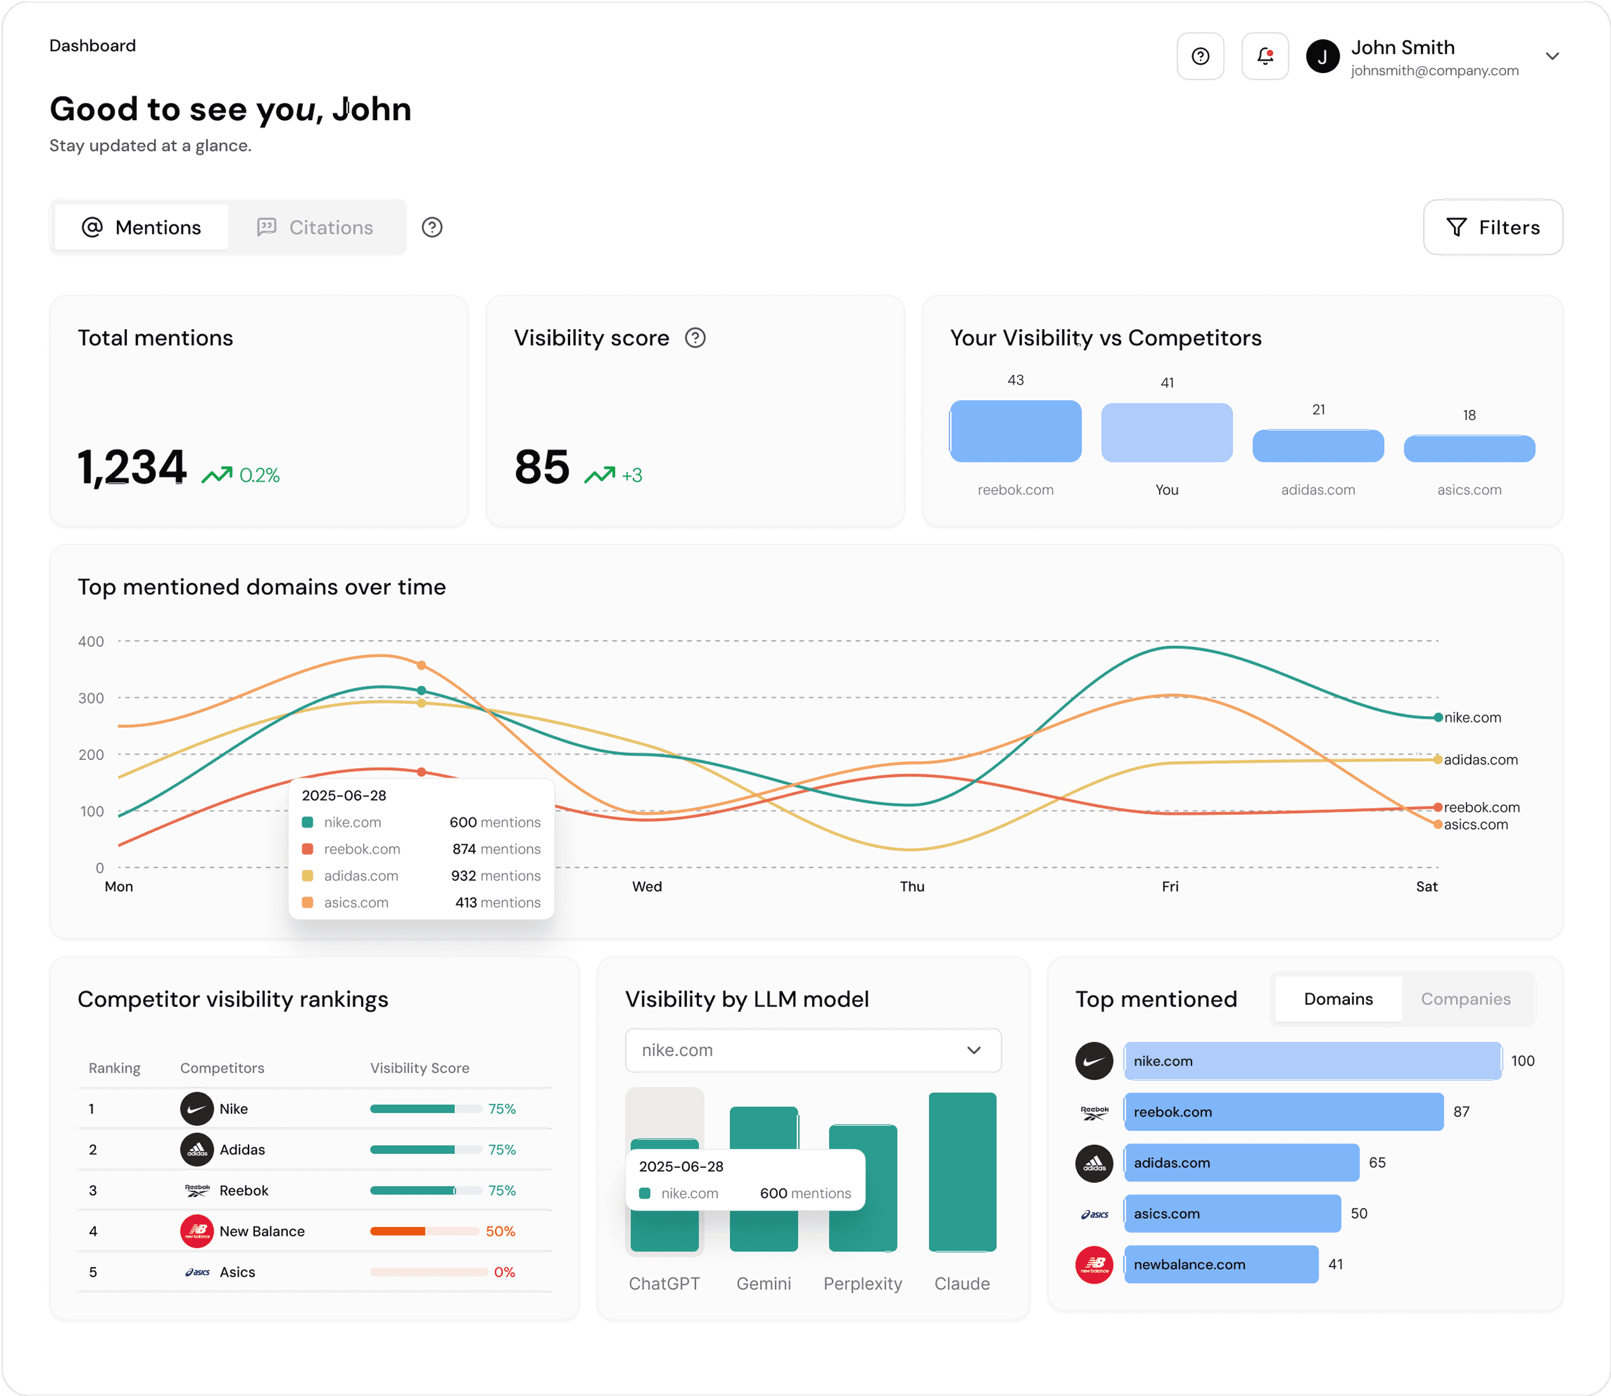This screenshot has height=1396, width=1611.
Task: Click the 0.2% change value
Action: 259,475
